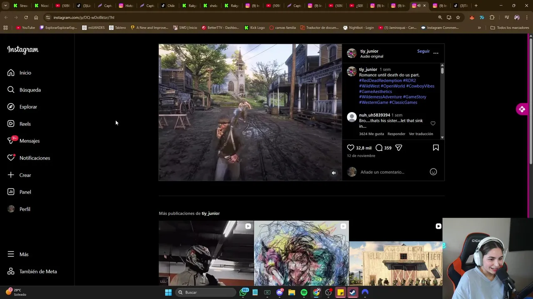
Task: Open Spotify from the taskbar
Action: [304, 292]
